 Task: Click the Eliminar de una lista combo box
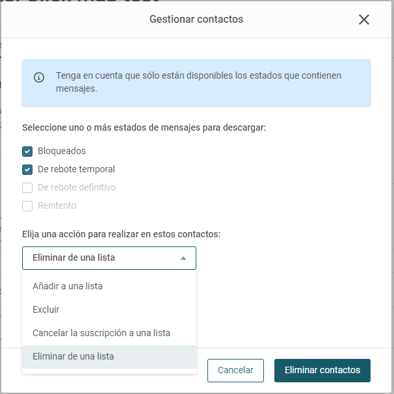pyautogui.click(x=109, y=258)
